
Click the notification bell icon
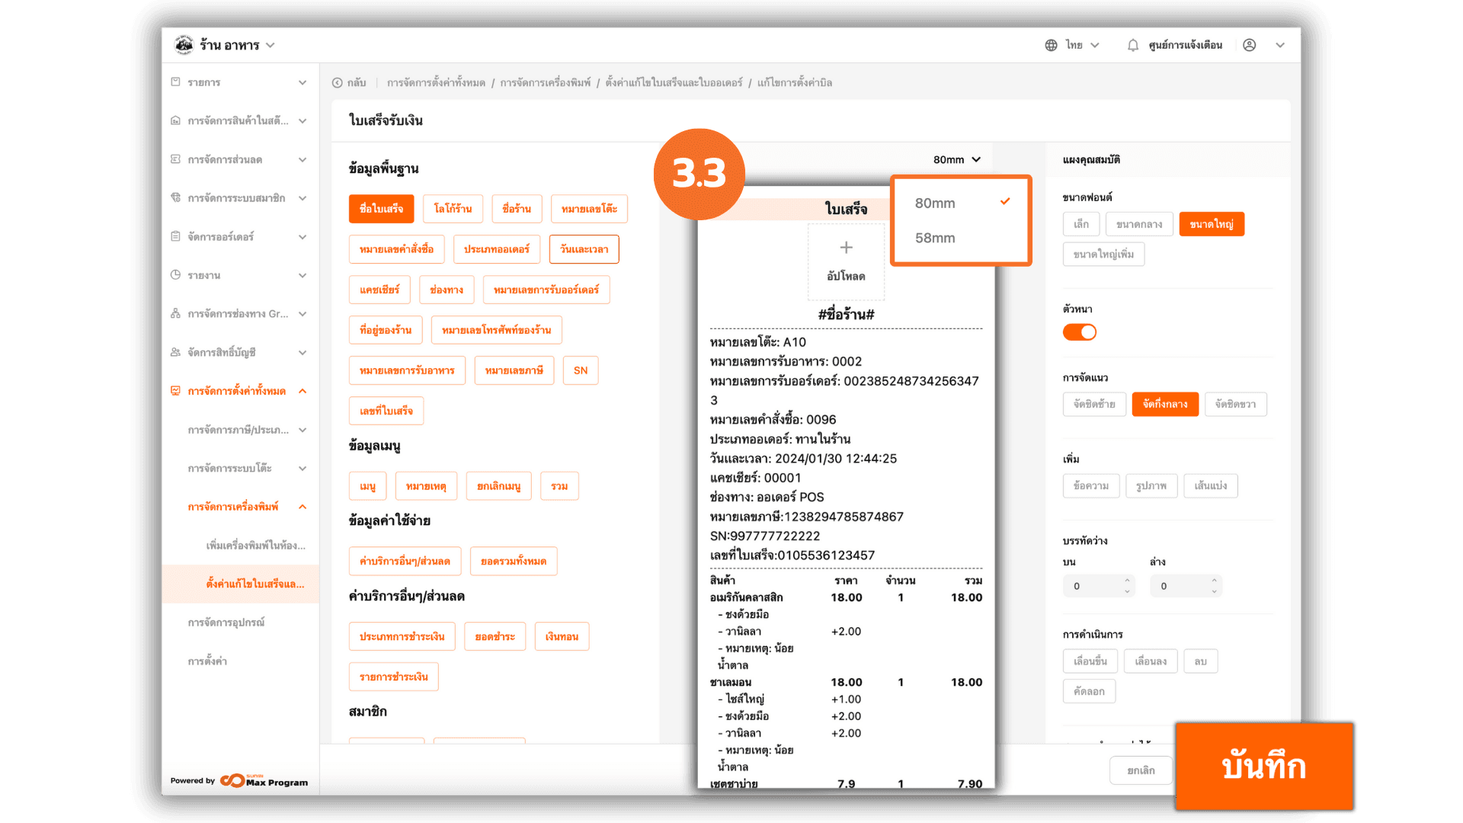tap(1133, 46)
